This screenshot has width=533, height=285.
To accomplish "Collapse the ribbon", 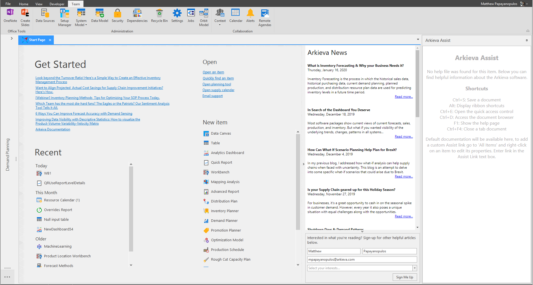I will pyautogui.click(x=528, y=31).
